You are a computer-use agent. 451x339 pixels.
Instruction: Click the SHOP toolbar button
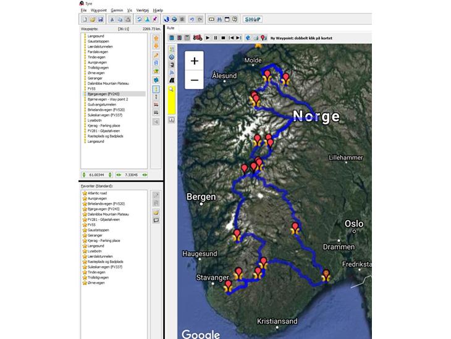point(252,20)
